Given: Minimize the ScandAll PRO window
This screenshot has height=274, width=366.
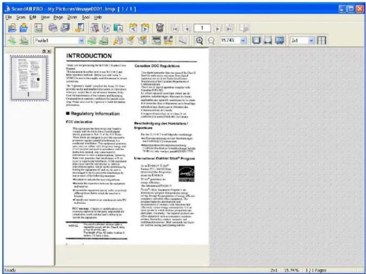Looking at the screenshot, I should pyautogui.click(x=342, y=9).
